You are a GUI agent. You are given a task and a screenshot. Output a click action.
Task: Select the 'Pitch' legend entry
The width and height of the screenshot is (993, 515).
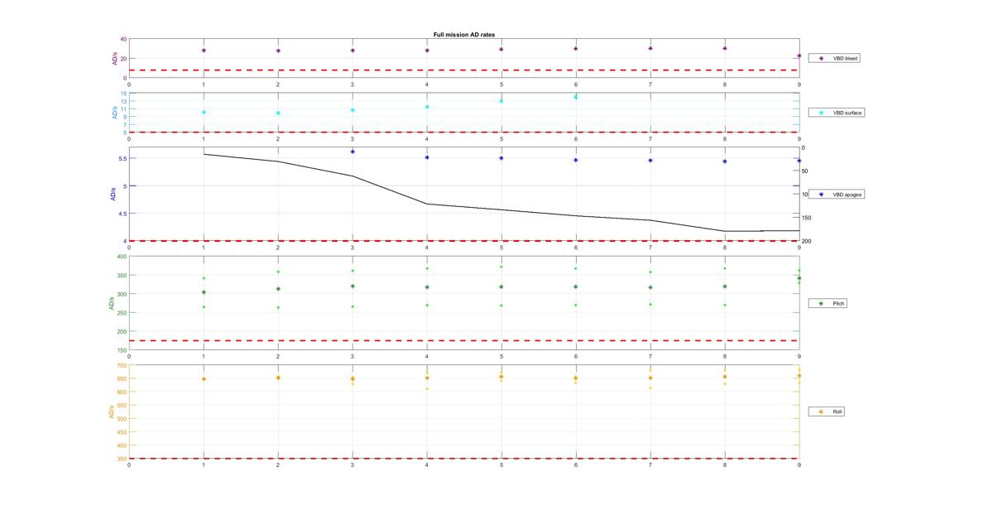pyautogui.click(x=827, y=303)
